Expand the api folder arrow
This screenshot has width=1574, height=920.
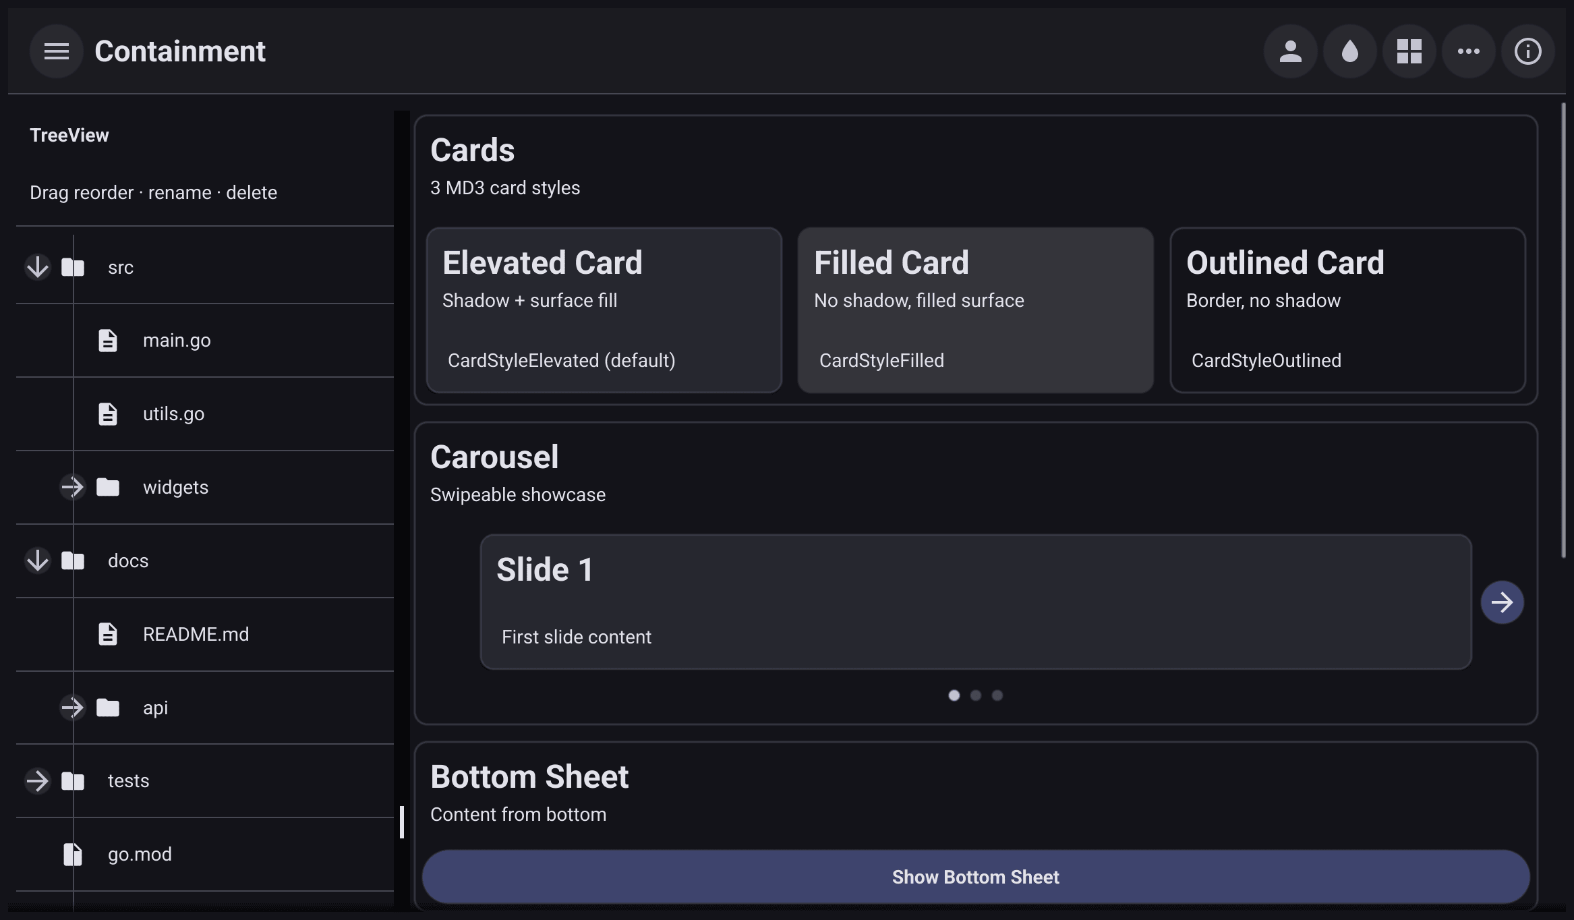(73, 708)
